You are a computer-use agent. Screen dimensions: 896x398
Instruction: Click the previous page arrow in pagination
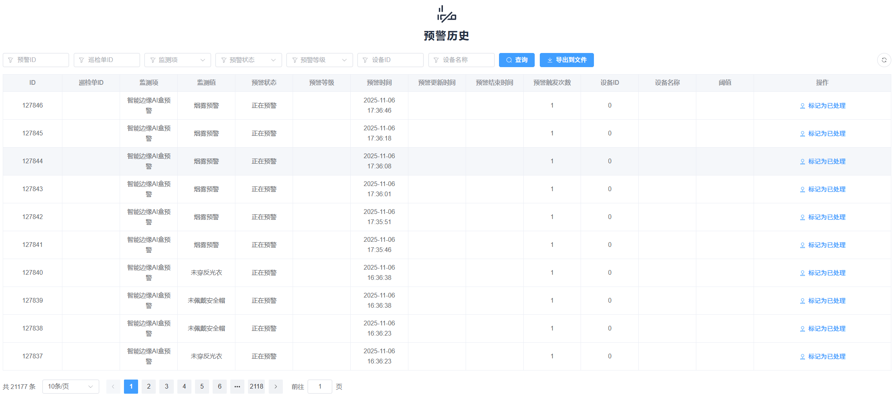[113, 387]
